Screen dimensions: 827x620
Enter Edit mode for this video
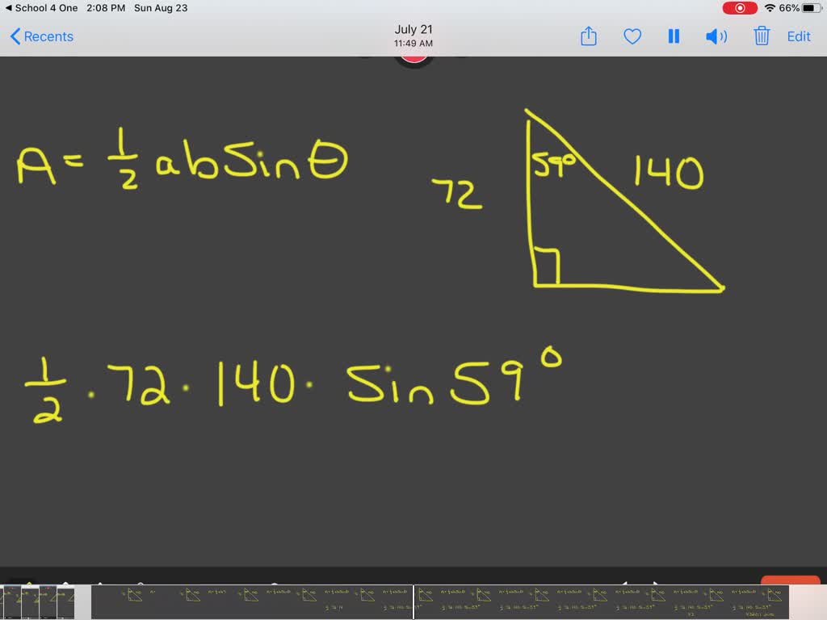799,36
